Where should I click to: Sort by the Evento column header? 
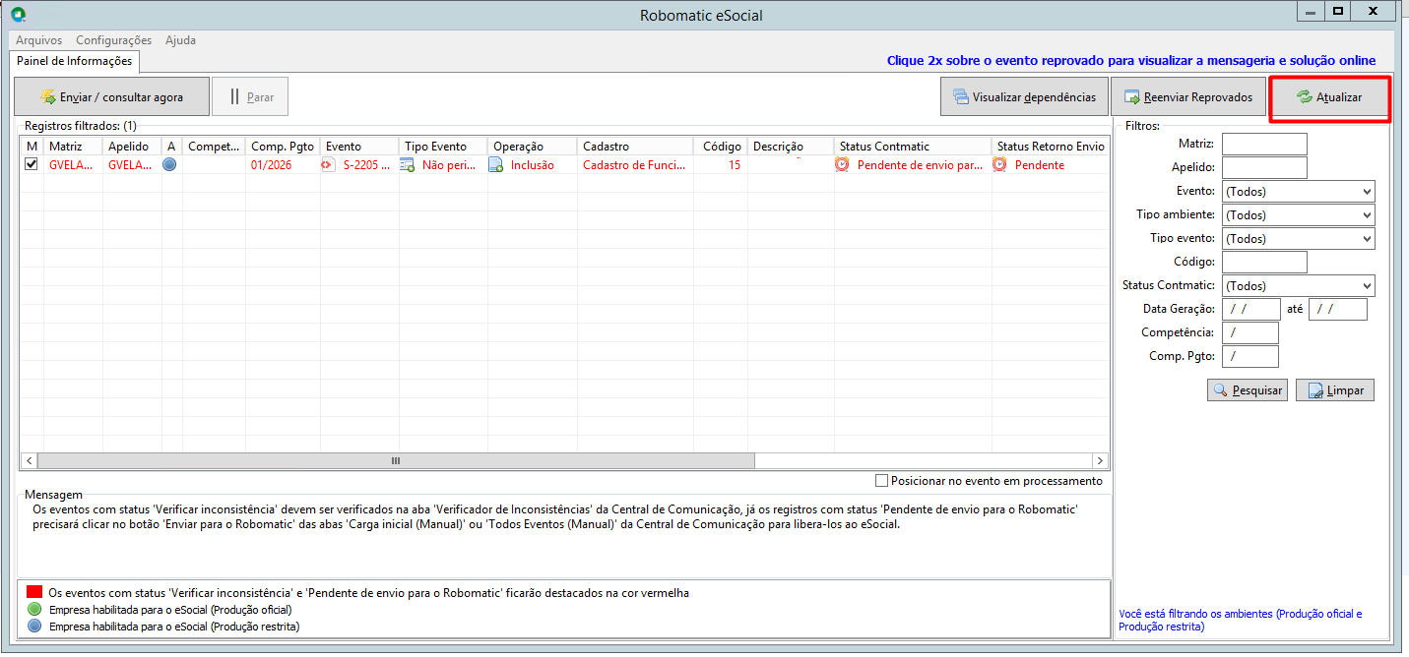point(359,147)
